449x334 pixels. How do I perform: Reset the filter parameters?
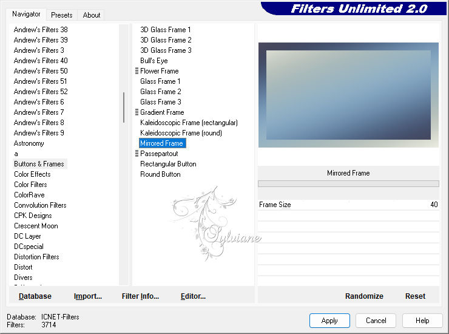415,296
